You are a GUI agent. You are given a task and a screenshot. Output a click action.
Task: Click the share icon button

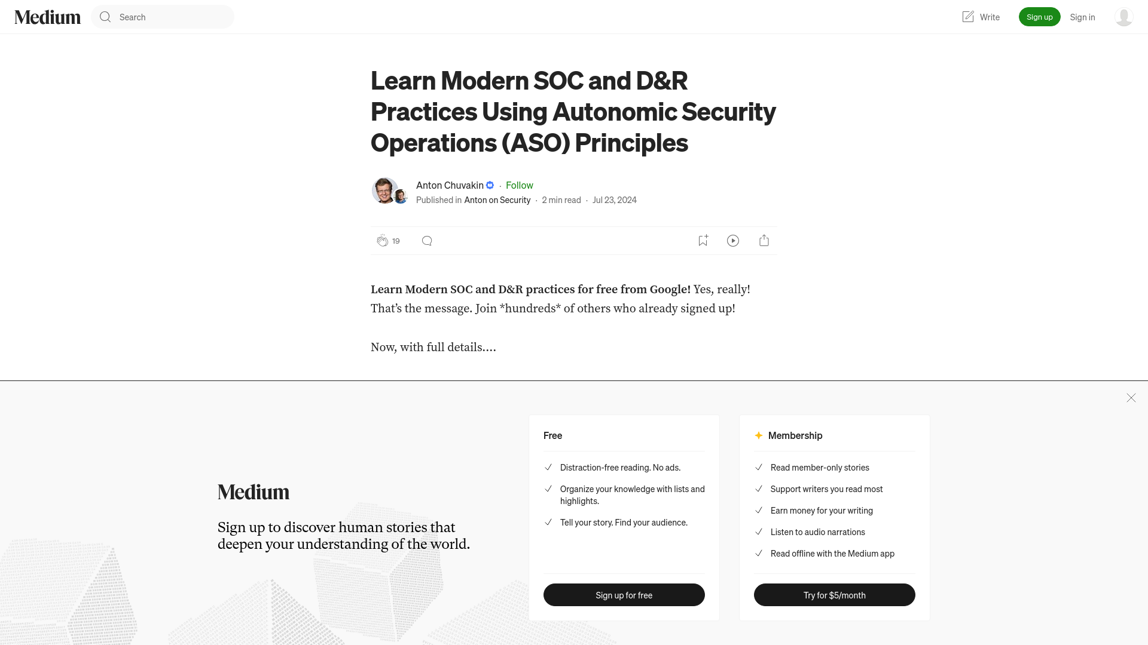click(764, 240)
